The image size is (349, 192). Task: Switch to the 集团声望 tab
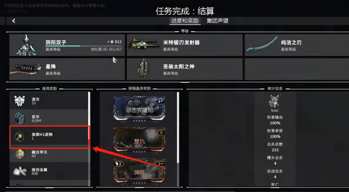point(217,21)
